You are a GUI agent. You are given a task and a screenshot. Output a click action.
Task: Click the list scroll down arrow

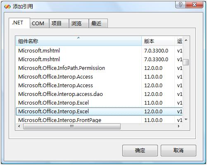186,120
